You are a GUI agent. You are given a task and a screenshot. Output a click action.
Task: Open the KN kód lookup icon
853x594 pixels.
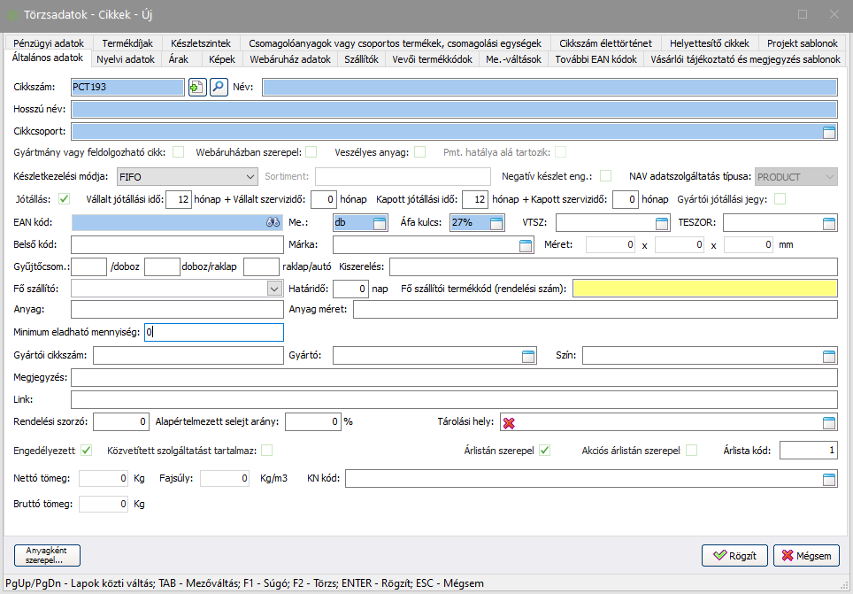828,480
